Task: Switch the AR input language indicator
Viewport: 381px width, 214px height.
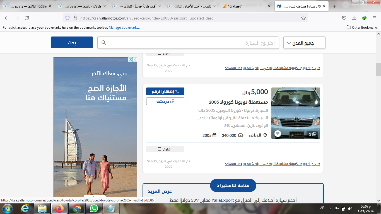Action: (322, 208)
